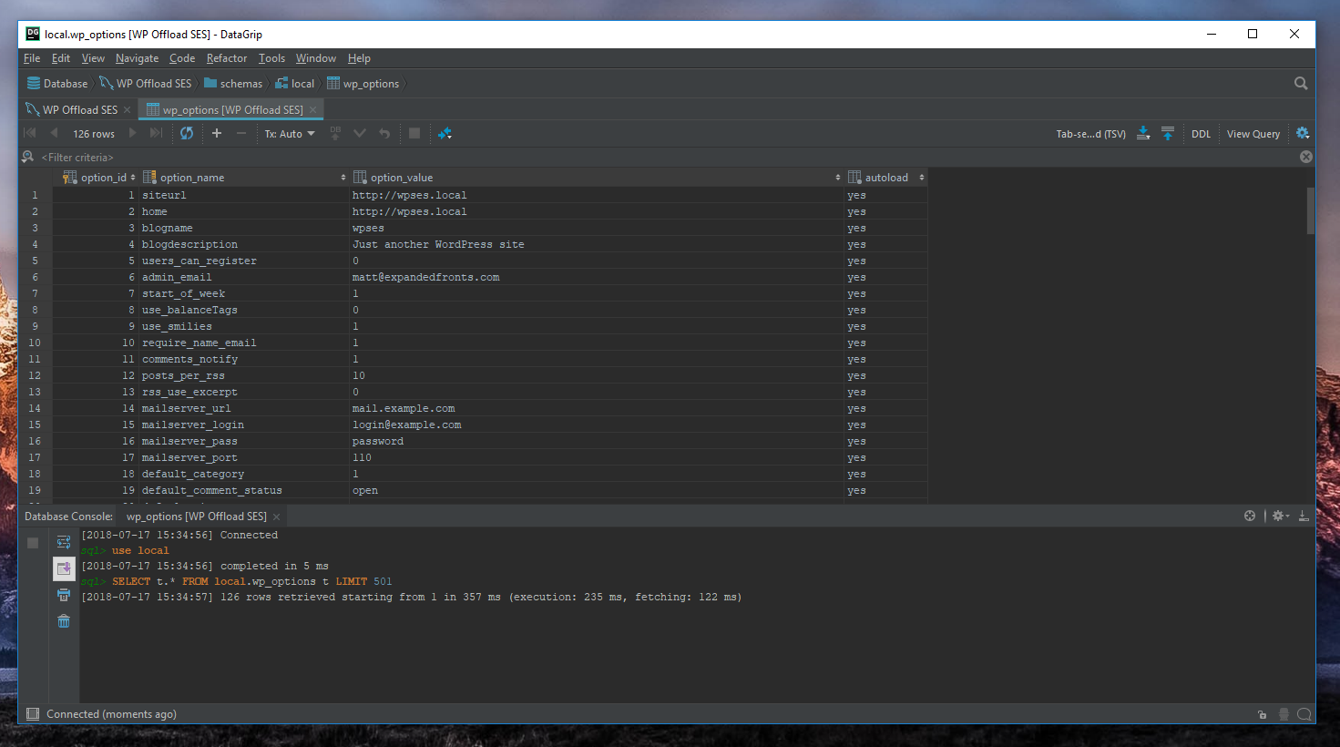Viewport: 1340px width, 747px height.
Task: Select the mailserver_url name cell
Action: pyautogui.click(x=244, y=408)
